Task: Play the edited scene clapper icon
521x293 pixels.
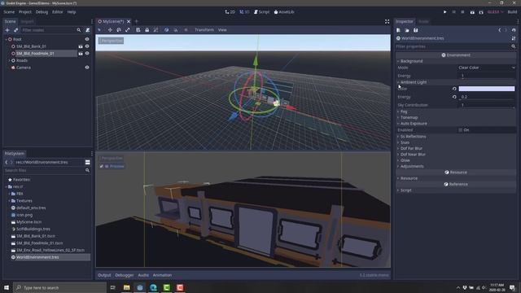Action: (x=472, y=12)
